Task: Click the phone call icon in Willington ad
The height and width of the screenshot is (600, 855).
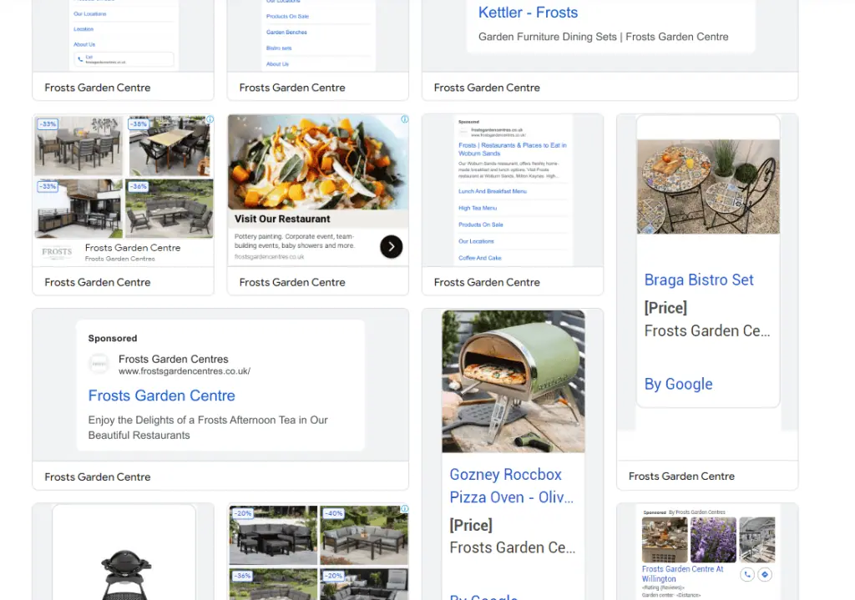Action: pyautogui.click(x=747, y=574)
